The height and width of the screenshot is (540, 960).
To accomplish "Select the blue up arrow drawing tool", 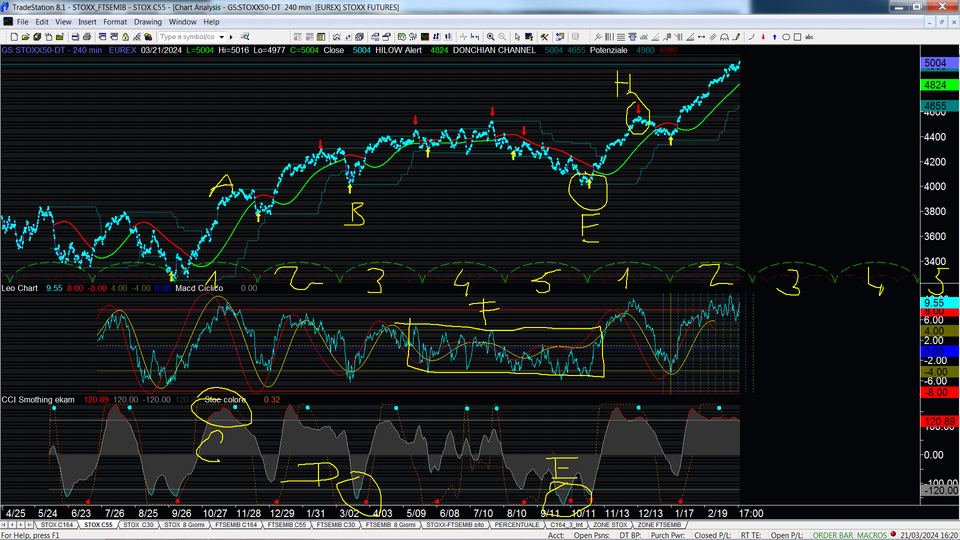I will click(774, 37).
